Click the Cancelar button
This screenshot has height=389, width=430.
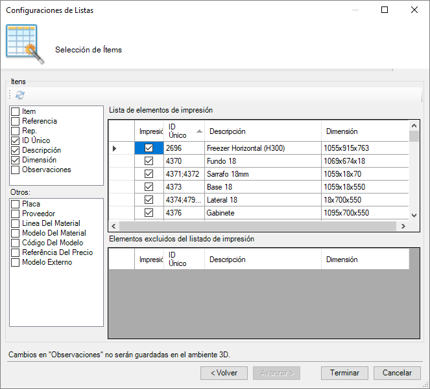click(x=397, y=373)
